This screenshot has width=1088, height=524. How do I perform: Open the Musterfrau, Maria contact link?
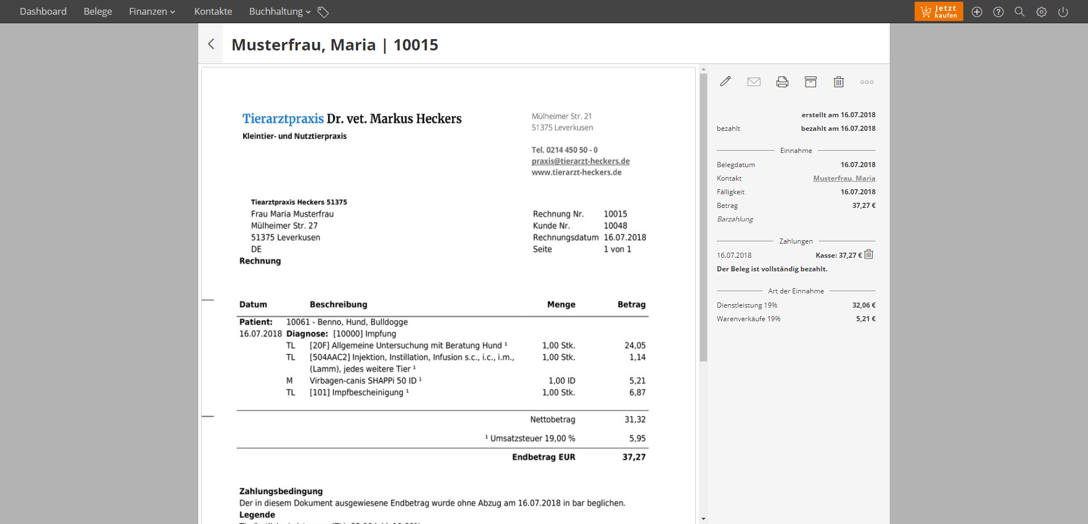click(844, 178)
